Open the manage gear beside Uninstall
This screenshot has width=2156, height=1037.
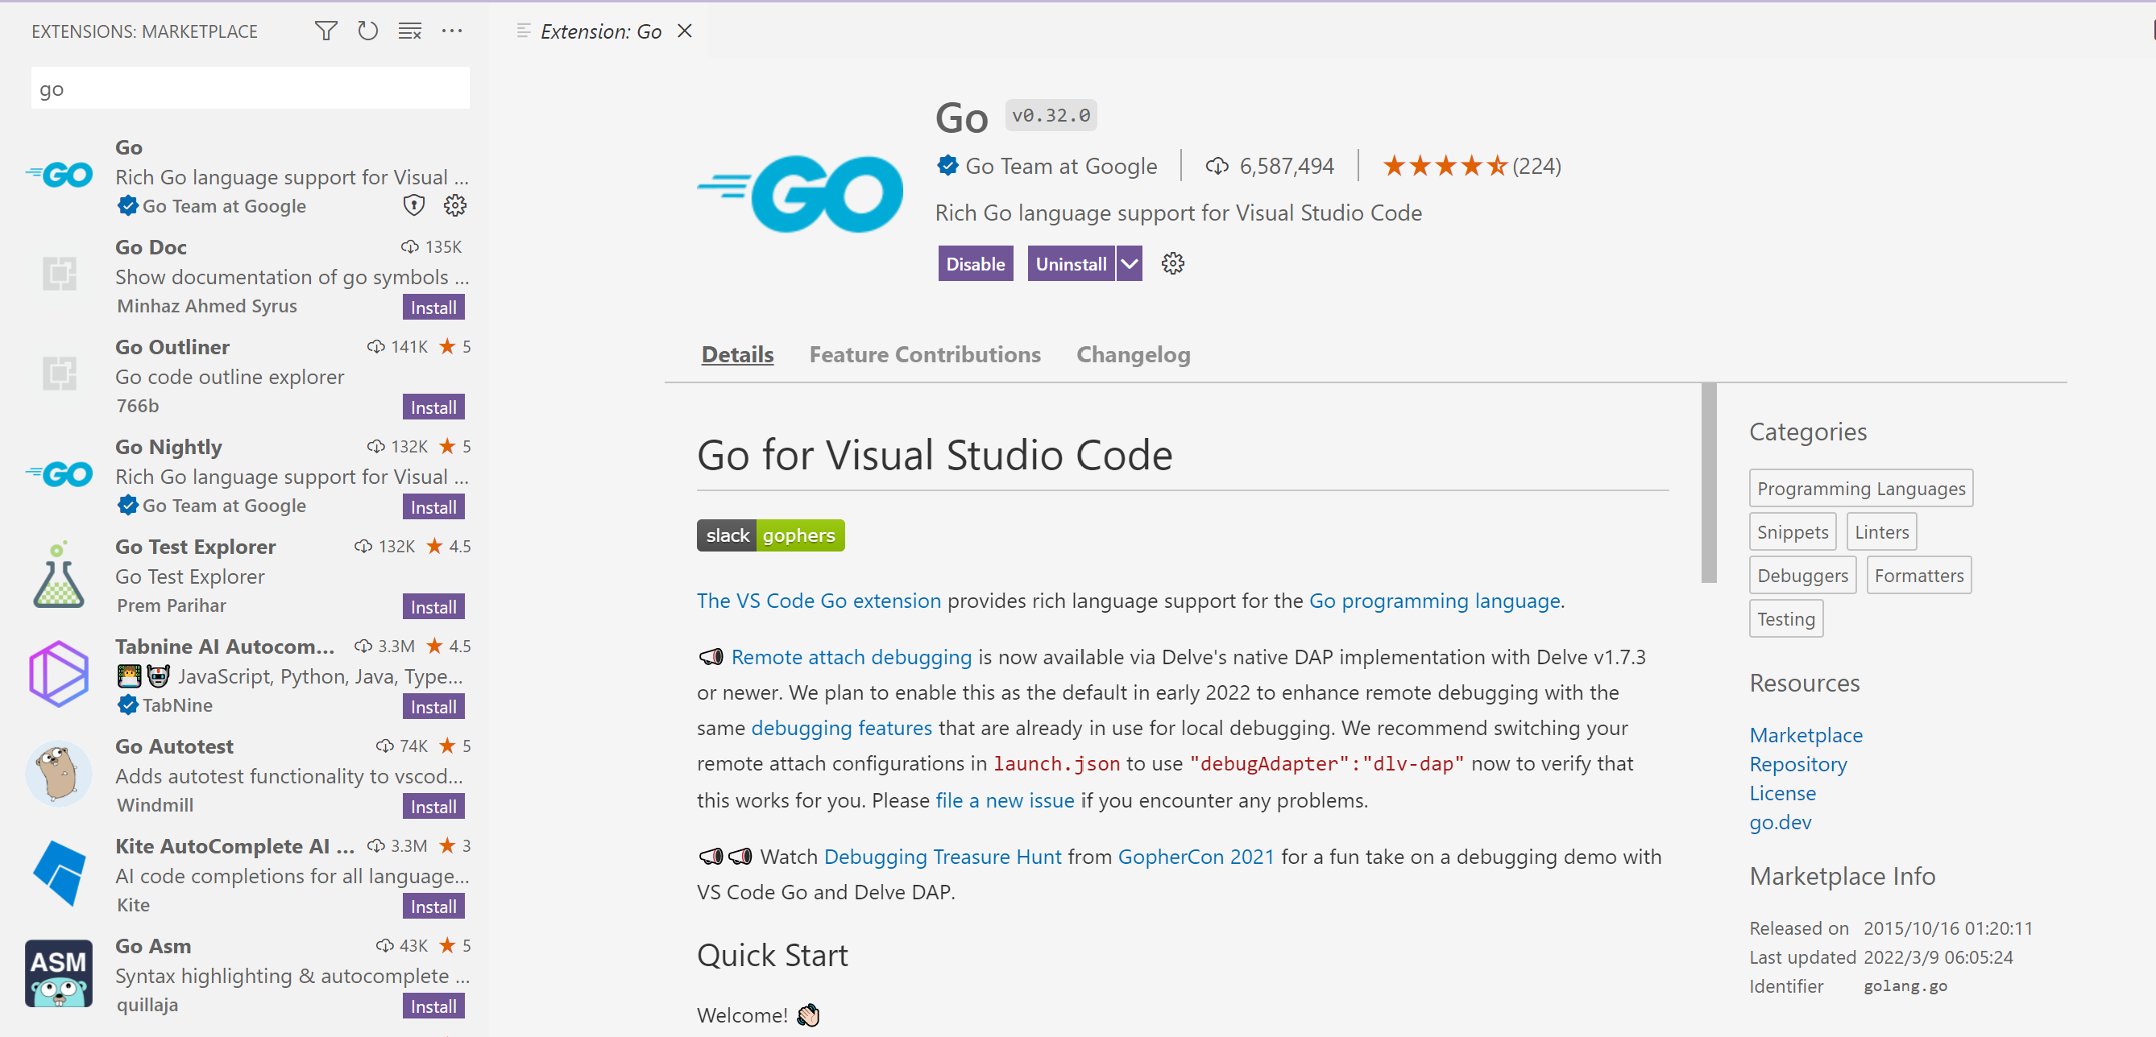(1172, 263)
